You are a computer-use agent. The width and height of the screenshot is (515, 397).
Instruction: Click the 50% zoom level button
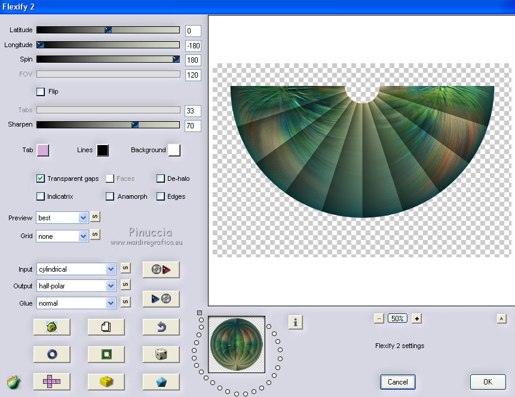click(397, 318)
